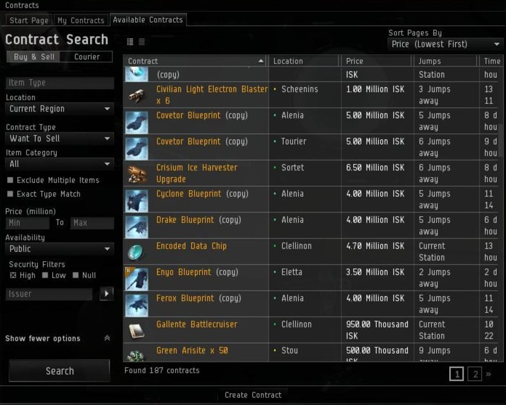Open the Contract Type dropdown
This screenshot has height=405, width=506.
coord(59,139)
